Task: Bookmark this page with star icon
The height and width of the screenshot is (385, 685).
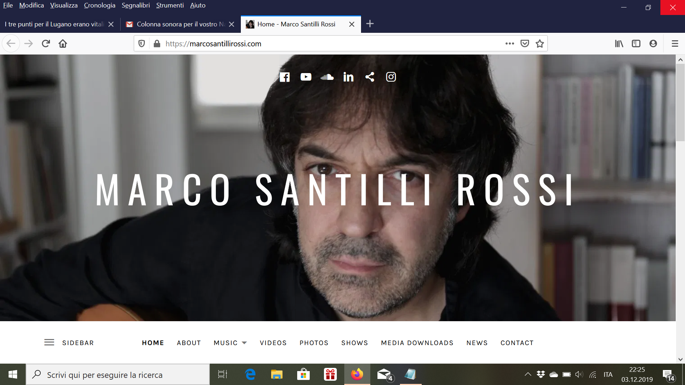Action: point(540,43)
